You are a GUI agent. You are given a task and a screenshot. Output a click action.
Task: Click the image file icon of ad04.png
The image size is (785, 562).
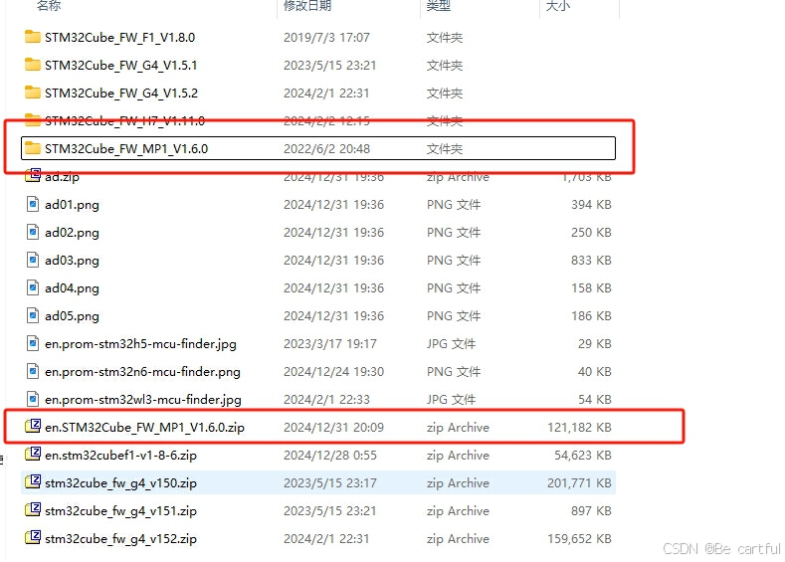(x=33, y=287)
